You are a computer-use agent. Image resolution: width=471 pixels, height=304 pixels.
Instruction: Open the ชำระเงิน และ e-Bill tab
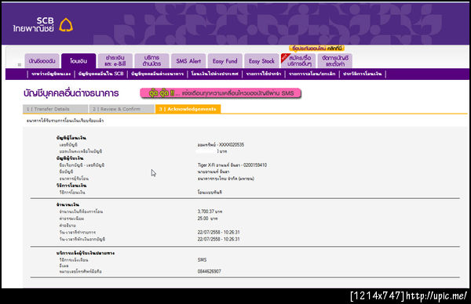[115, 61]
